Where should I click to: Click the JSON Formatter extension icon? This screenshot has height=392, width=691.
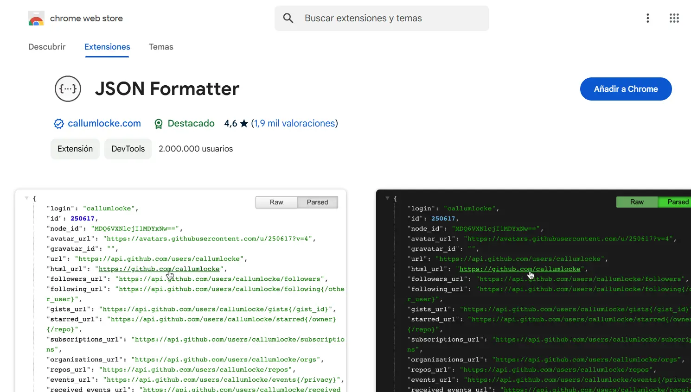tap(68, 89)
